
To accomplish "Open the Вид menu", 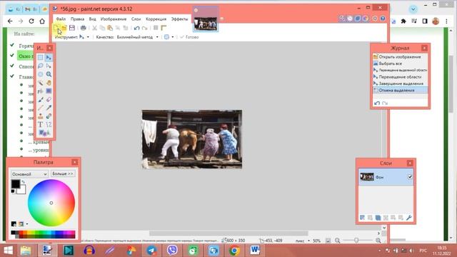I will coord(92,19).
